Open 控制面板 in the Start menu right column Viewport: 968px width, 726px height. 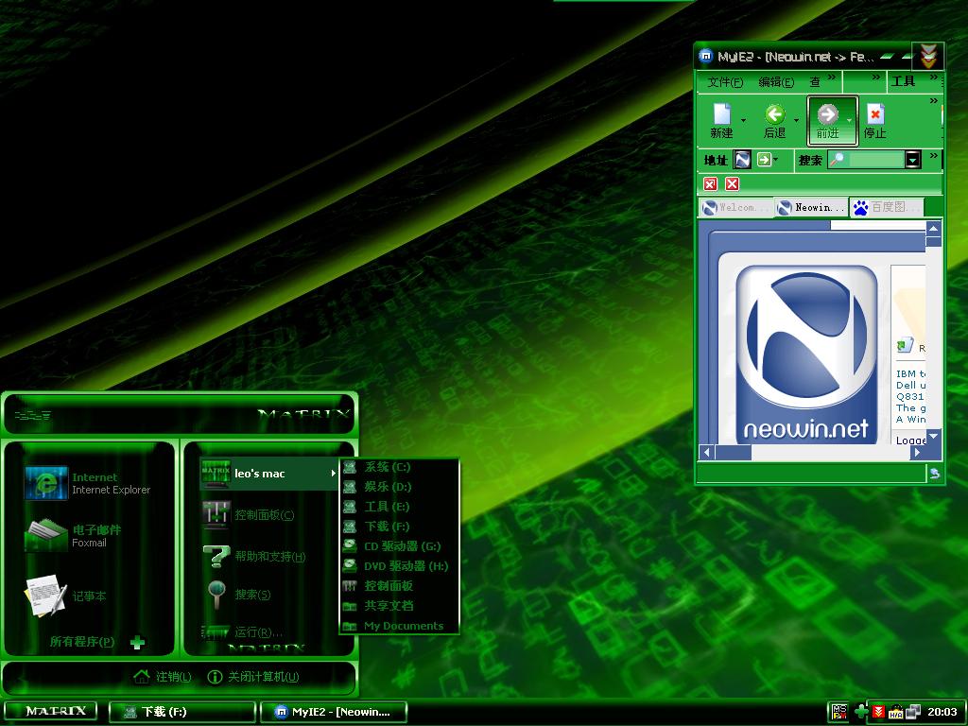click(x=249, y=514)
